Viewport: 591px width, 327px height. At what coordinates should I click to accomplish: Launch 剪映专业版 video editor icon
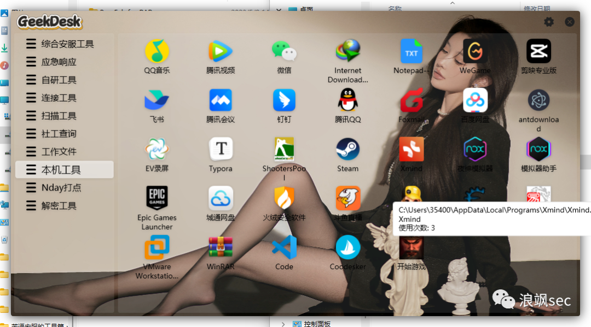(538, 51)
